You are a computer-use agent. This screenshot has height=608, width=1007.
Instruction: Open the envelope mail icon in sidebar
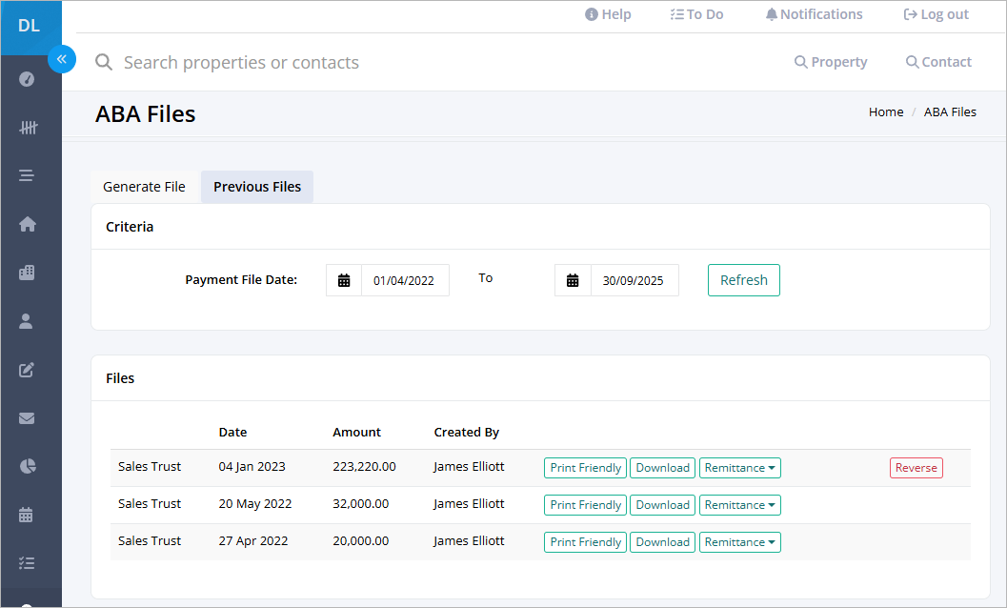coord(27,418)
